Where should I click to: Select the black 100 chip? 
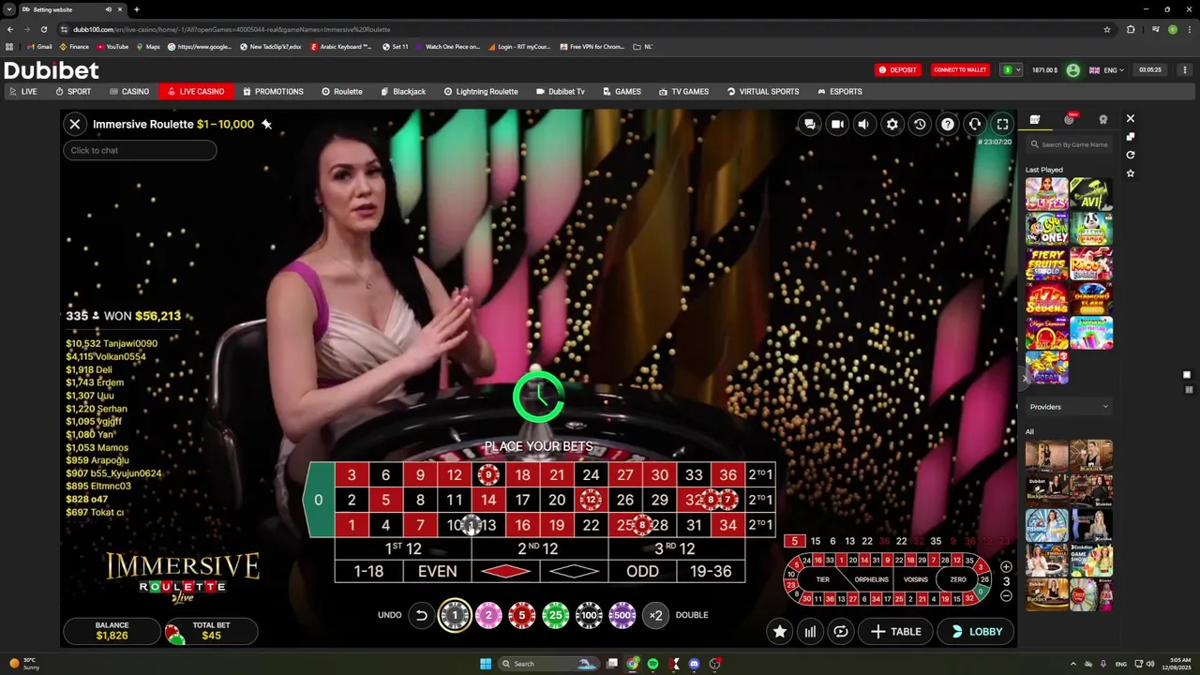pyautogui.click(x=589, y=615)
